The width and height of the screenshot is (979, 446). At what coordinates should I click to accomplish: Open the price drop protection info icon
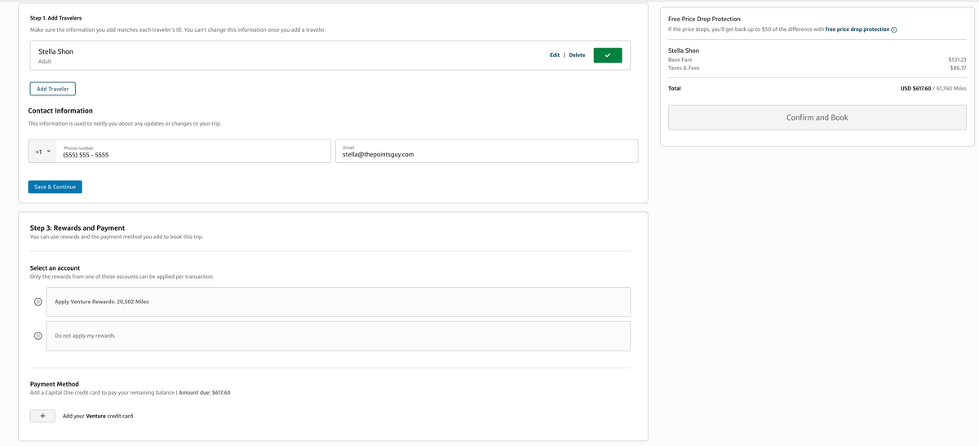(x=894, y=30)
